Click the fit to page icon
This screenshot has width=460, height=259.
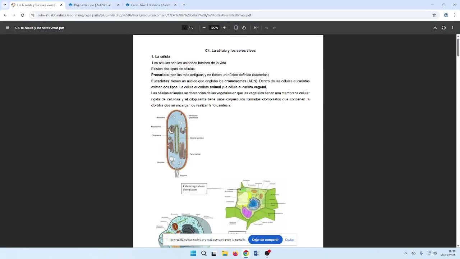pos(236,28)
